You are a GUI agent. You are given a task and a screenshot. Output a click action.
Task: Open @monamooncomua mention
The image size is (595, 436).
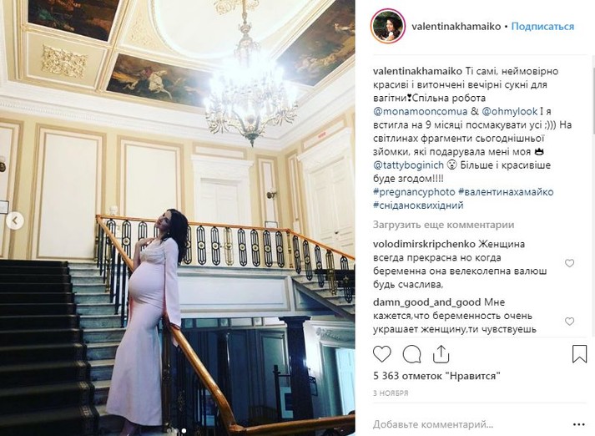coord(420,112)
